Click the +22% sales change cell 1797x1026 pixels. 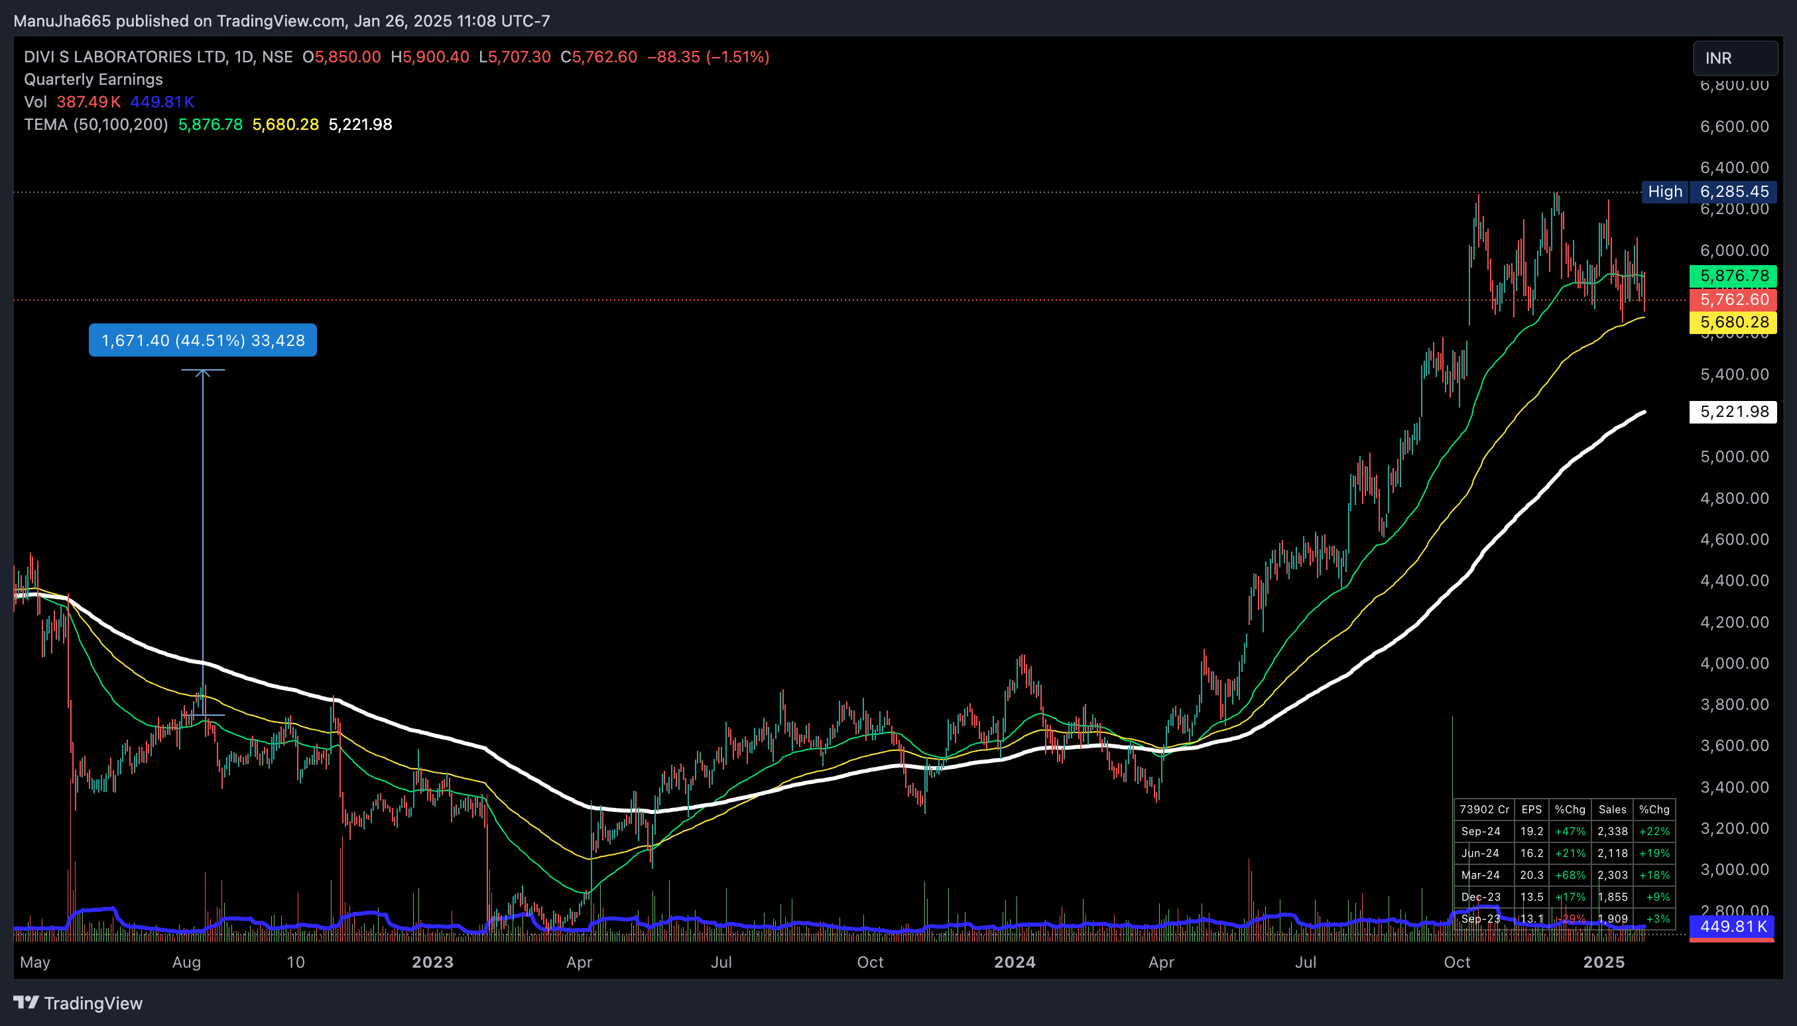(x=1654, y=832)
